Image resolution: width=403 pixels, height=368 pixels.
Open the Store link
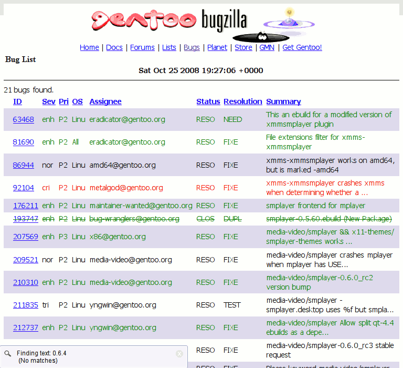[x=243, y=47]
